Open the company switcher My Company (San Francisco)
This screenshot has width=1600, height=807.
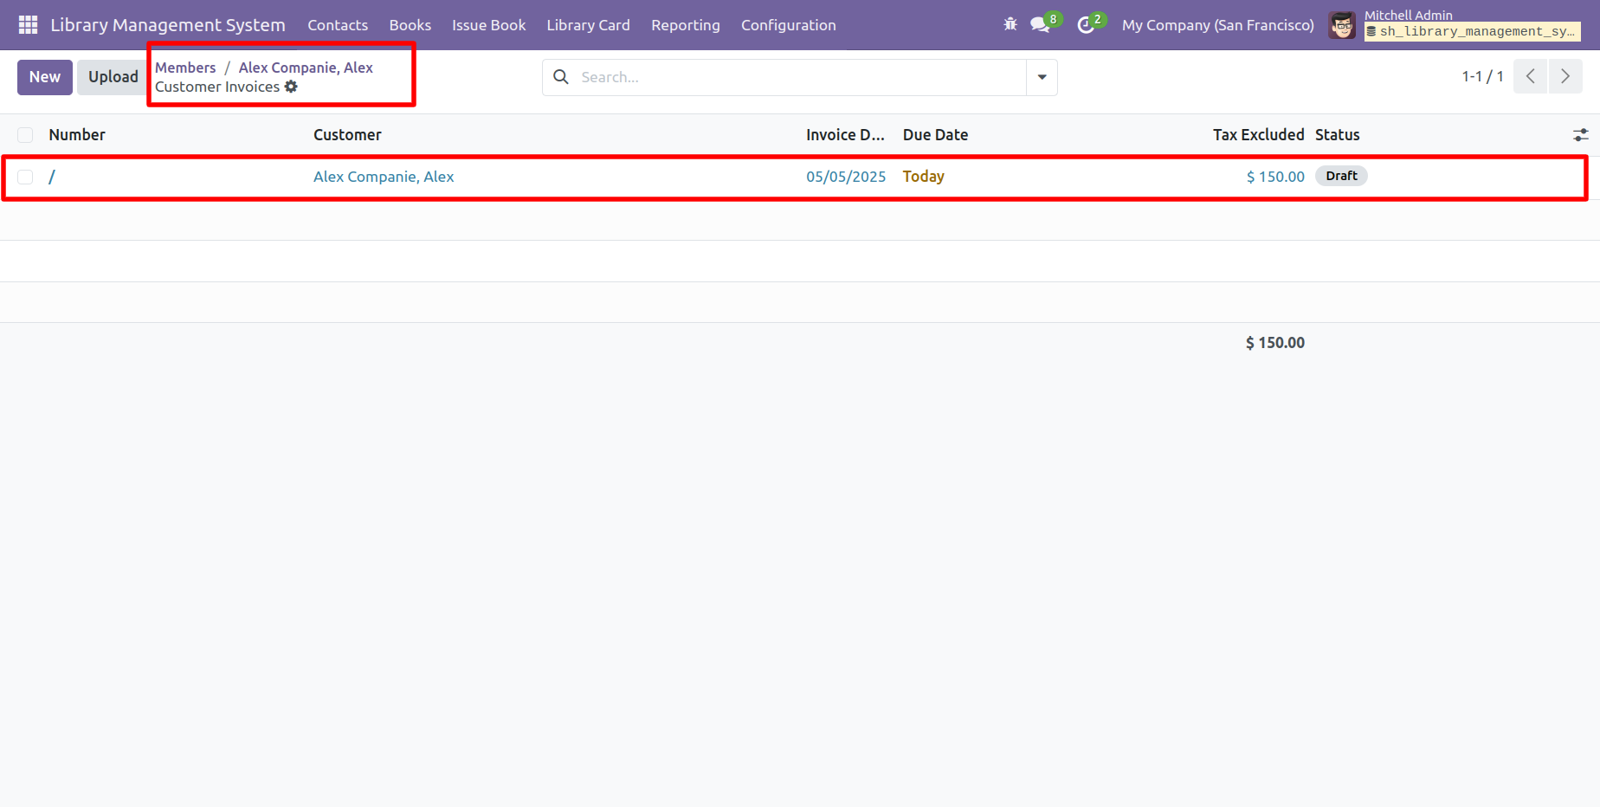(x=1217, y=25)
